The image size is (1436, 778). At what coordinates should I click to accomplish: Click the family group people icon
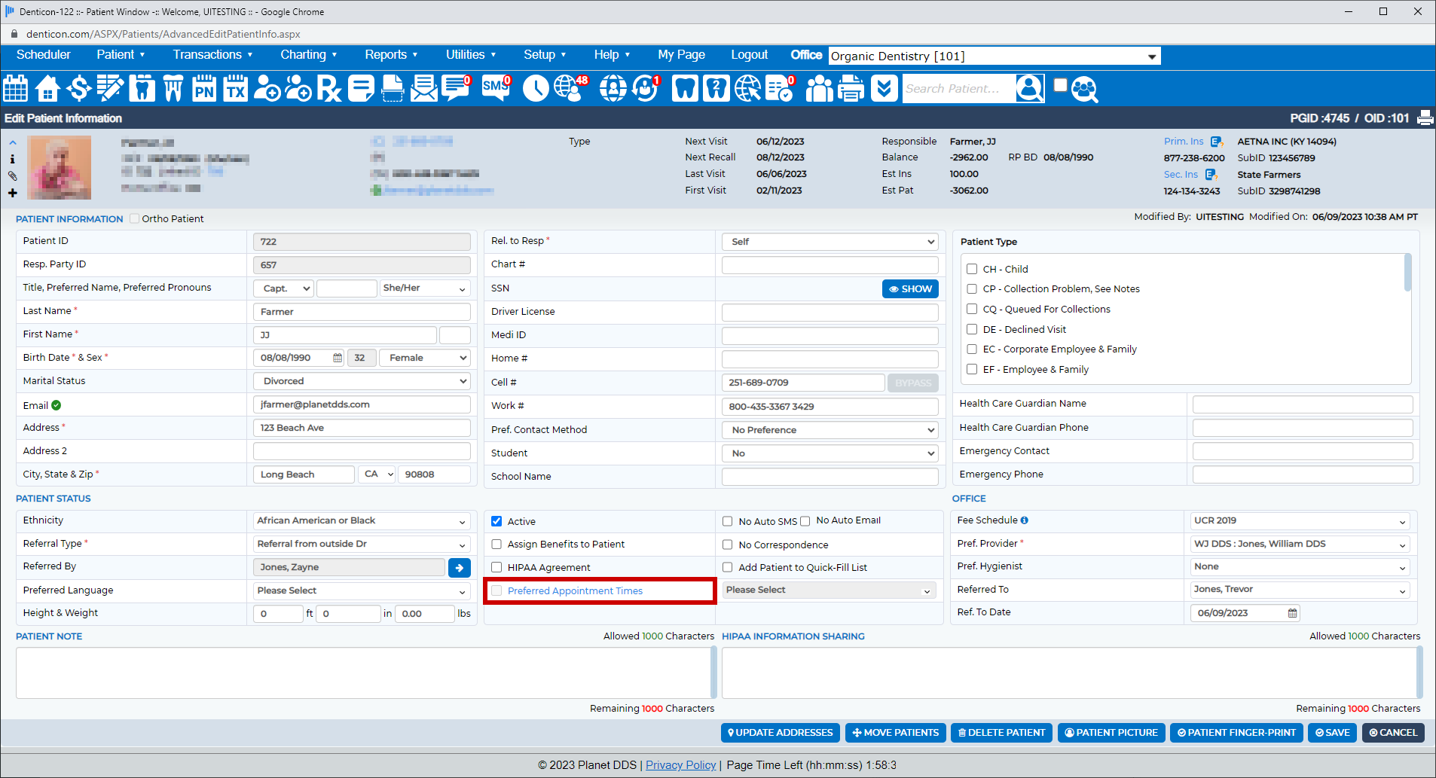(x=820, y=88)
